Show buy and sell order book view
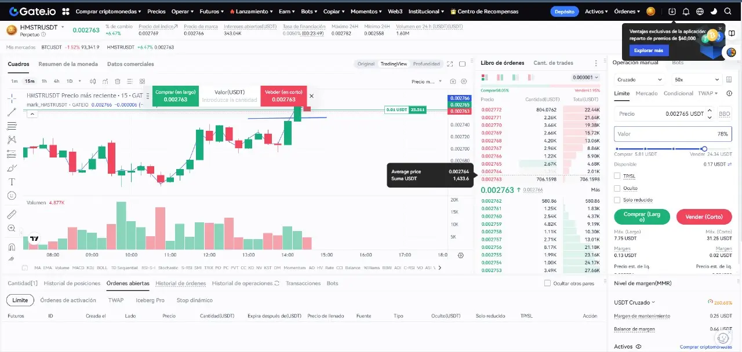 pos(485,77)
